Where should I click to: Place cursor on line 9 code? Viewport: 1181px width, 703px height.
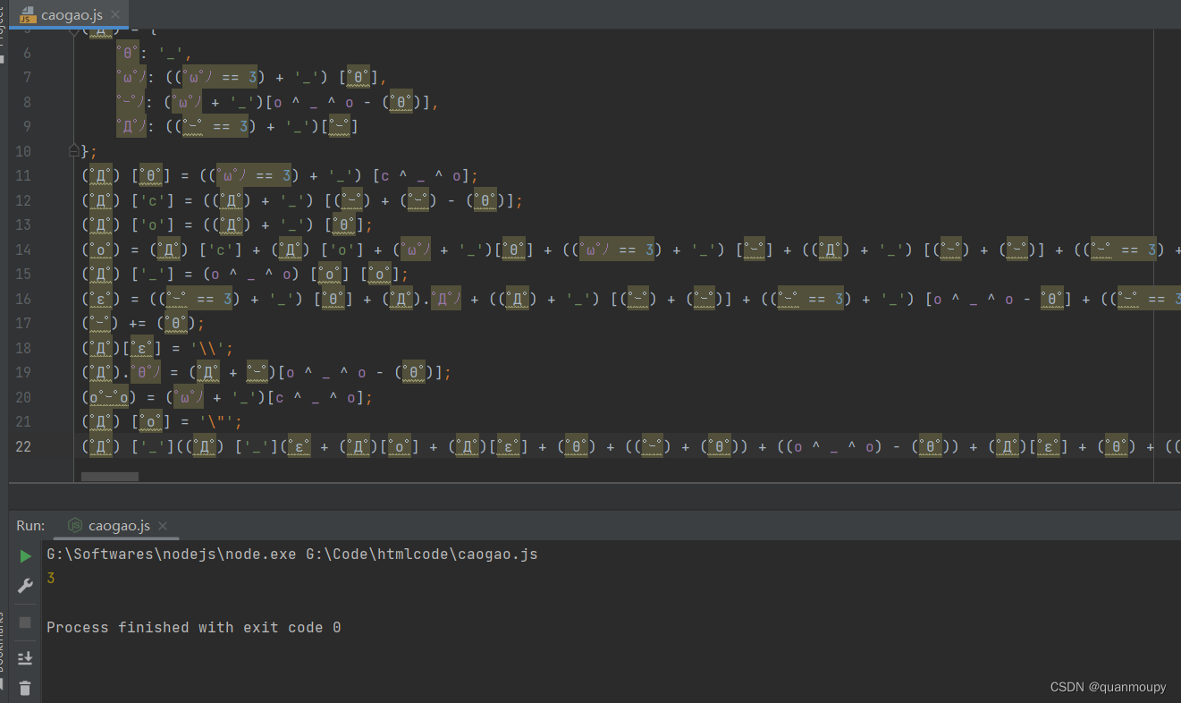pyautogui.click(x=237, y=126)
